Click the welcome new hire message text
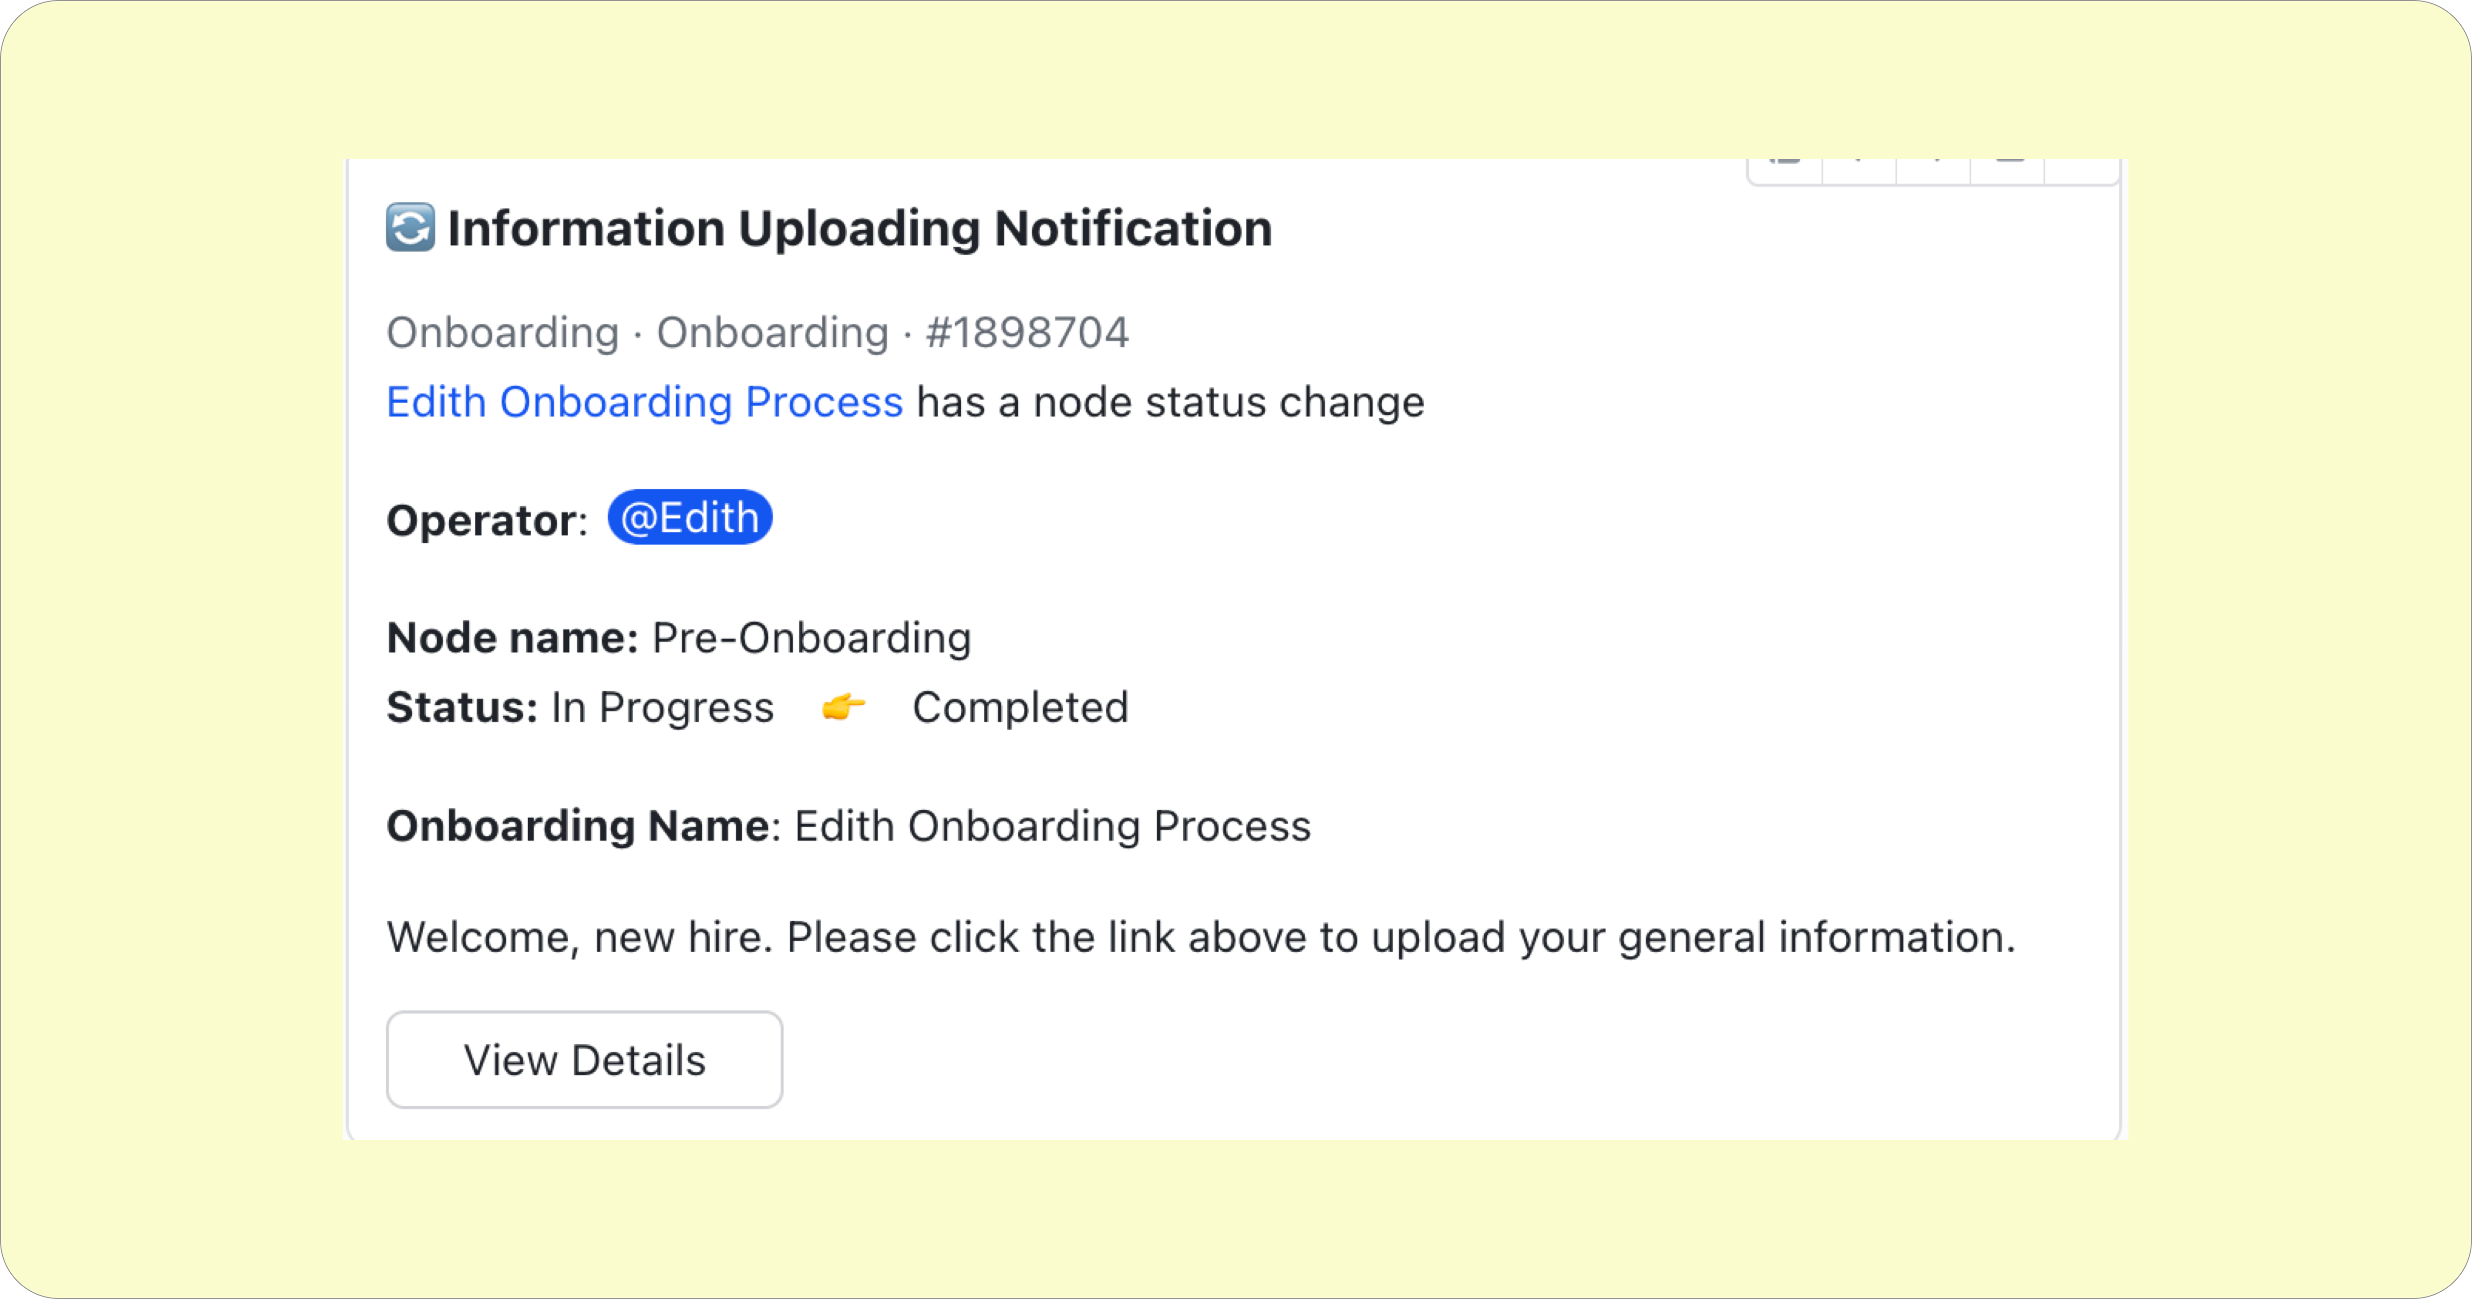This screenshot has height=1299, width=2472. (1202, 937)
